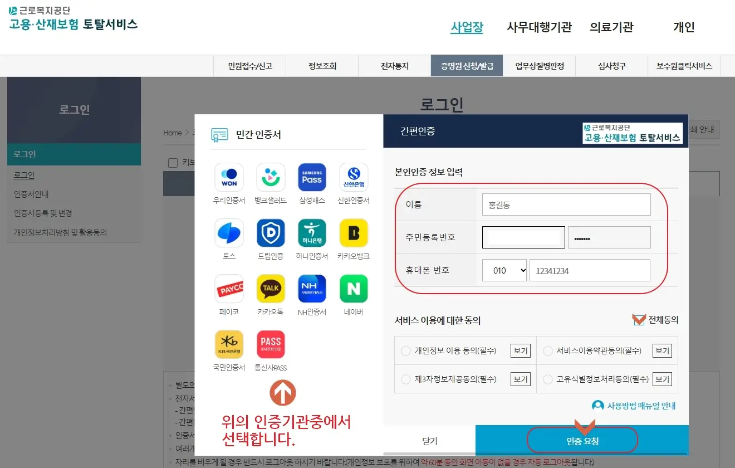This screenshot has height=468, width=735.
Task: Select the 국민인증서 KB icon
Action: tap(229, 344)
